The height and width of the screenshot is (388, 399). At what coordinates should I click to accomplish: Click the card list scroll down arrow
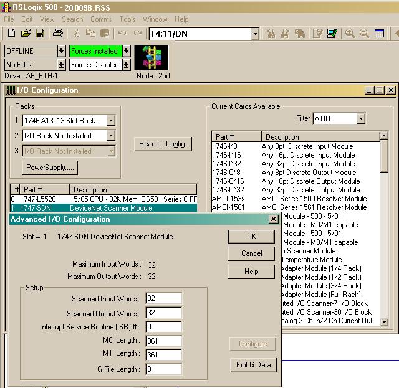[384, 323]
